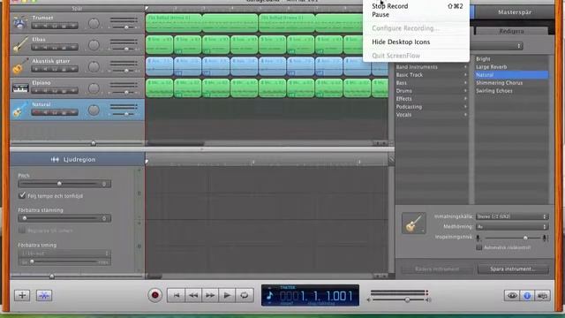Click the master volume loud speaker icon
The image size is (565, 318).
[428, 299]
